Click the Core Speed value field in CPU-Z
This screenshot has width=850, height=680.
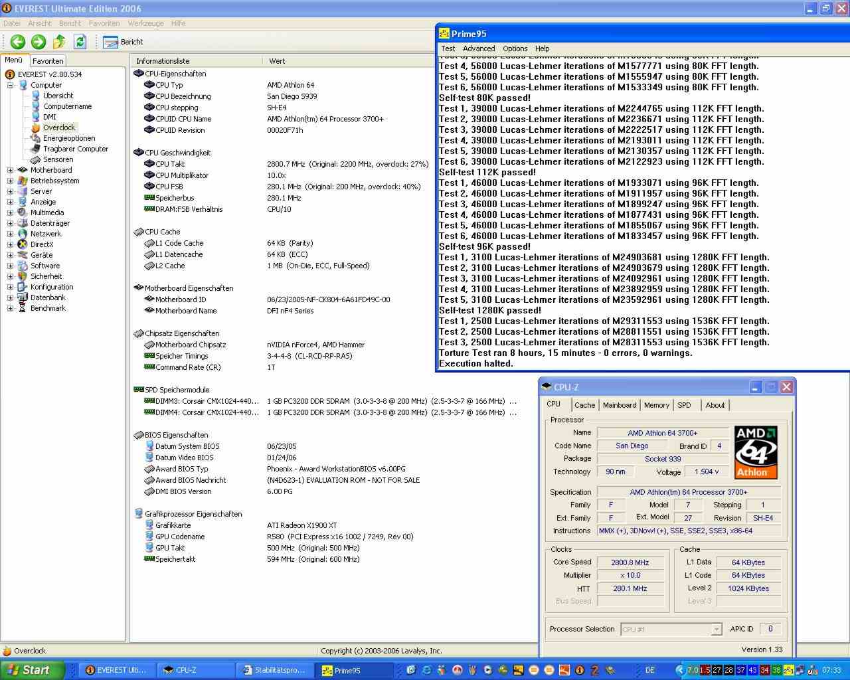(x=630, y=562)
